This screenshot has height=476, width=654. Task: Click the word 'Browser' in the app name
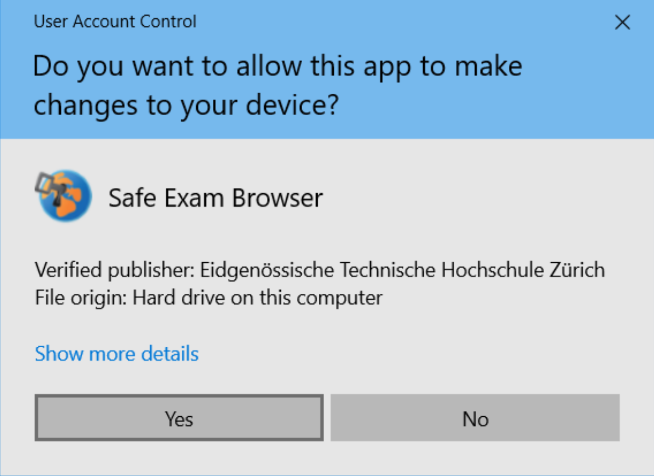tap(277, 198)
